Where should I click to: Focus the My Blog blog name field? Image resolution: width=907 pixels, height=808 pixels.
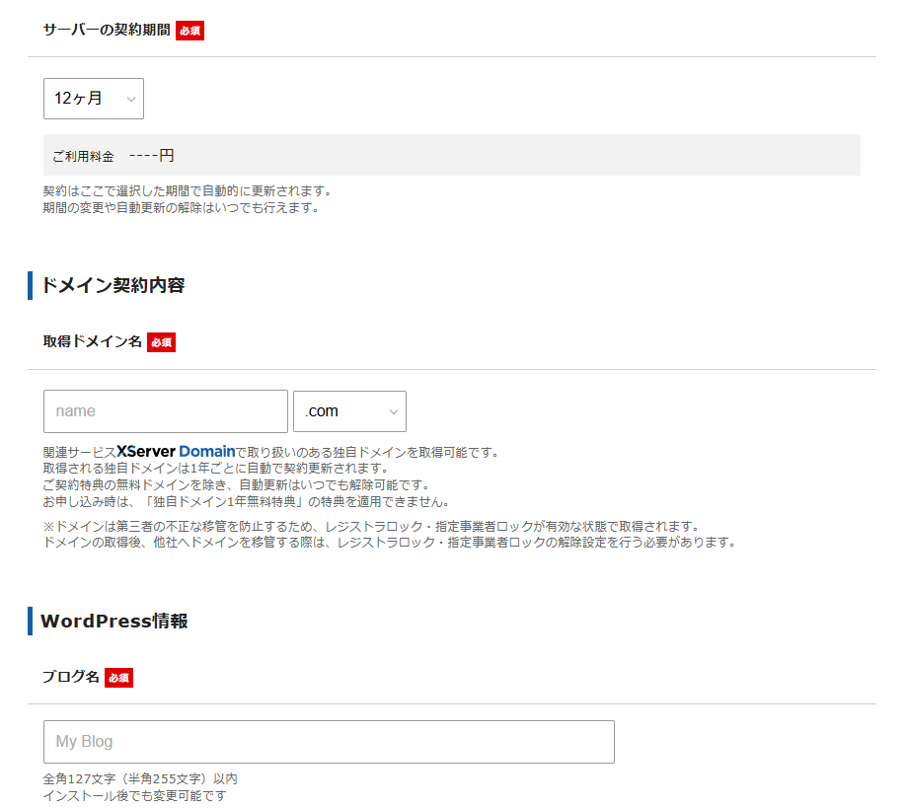(x=329, y=742)
